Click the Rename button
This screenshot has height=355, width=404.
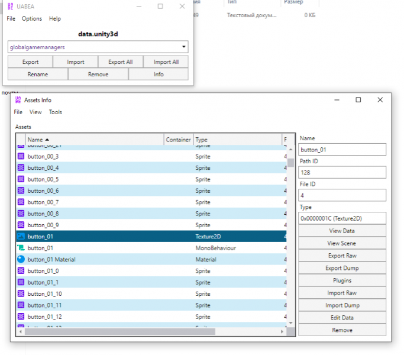38,74
